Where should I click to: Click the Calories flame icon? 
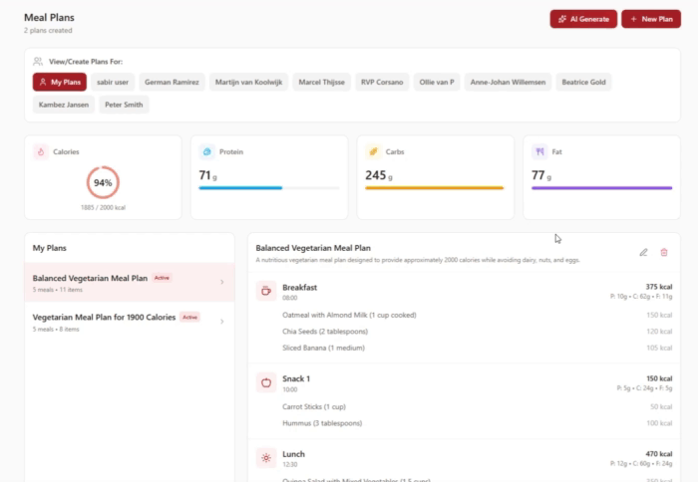click(41, 152)
